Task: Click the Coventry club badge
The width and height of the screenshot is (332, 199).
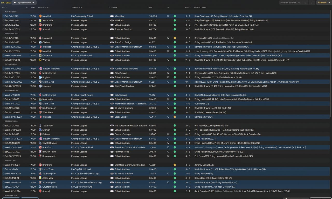Action: point(40,55)
